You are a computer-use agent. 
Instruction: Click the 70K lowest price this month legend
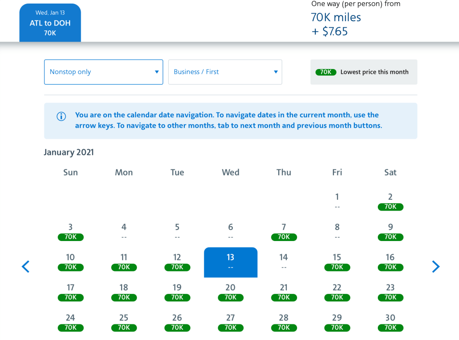click(363, 72)
